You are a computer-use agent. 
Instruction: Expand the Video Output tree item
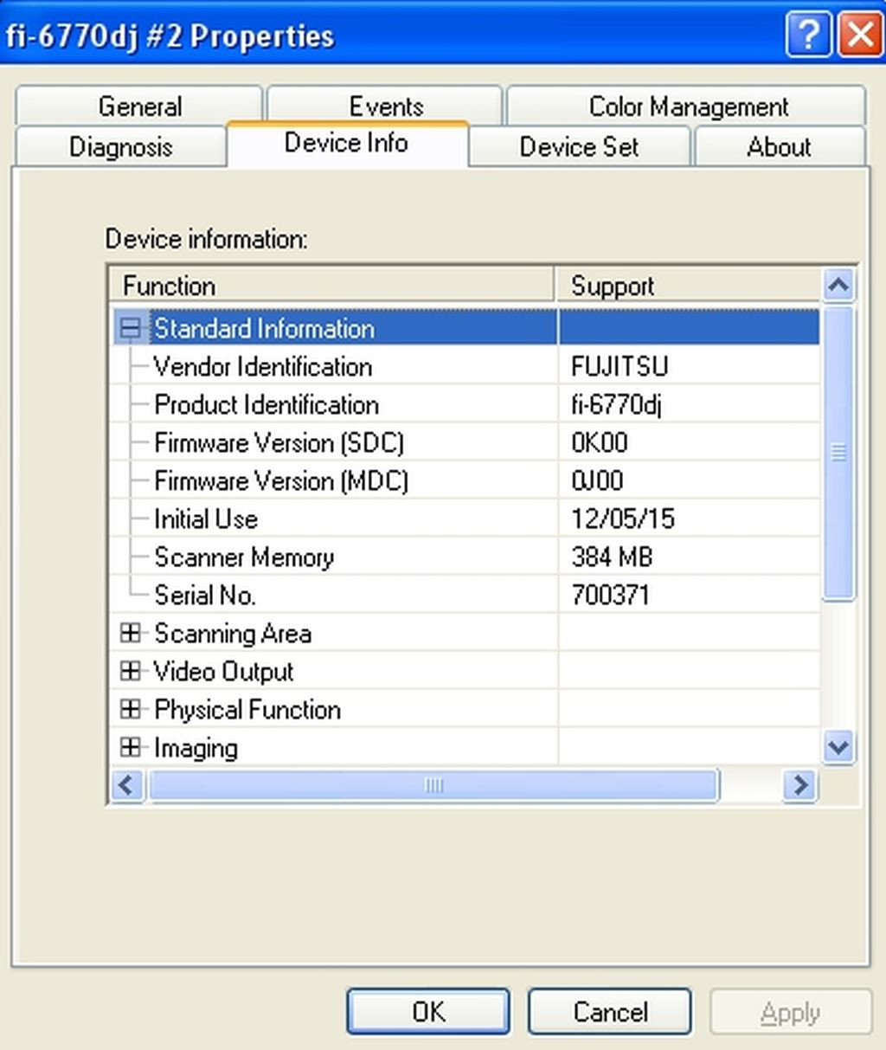click(x=132, y=672)
